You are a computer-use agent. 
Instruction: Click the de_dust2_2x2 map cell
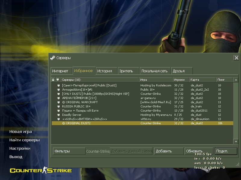coord(200,89)
